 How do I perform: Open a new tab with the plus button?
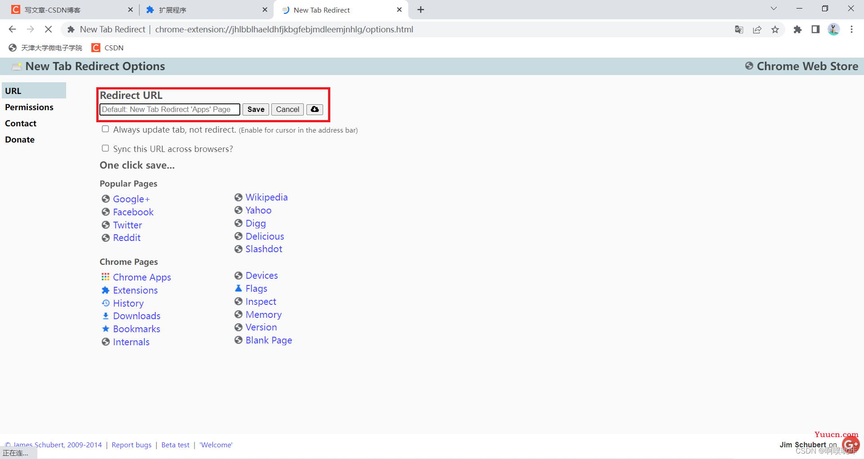[x=421, y=9]
